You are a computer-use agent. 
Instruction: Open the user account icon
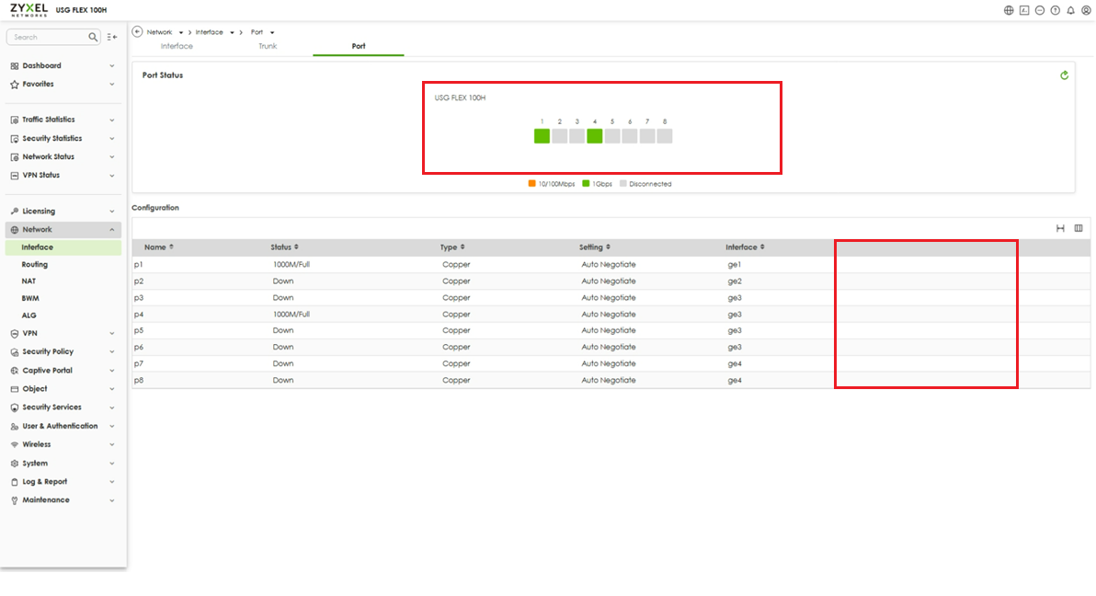pos(1086,10)
